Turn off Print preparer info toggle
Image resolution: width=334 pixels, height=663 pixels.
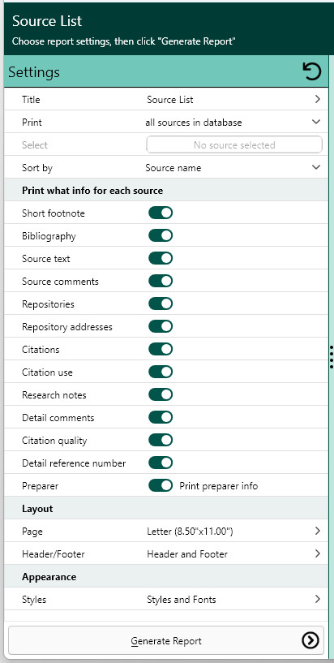coord(161,486)
